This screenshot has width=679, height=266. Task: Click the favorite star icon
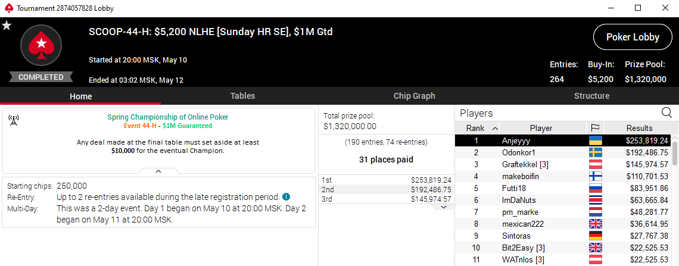click(7, 25)
